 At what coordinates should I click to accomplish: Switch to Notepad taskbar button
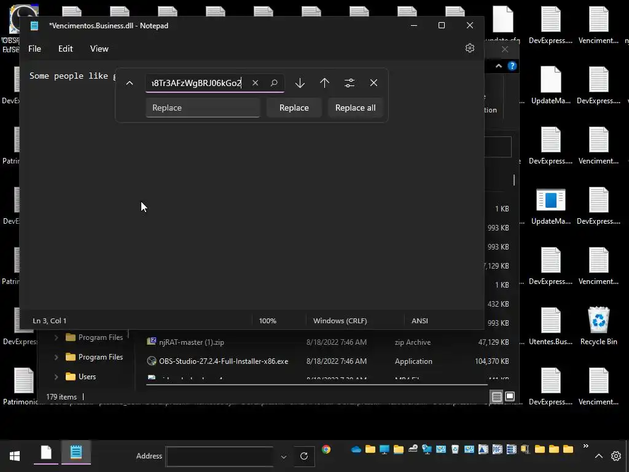(76, 454)
